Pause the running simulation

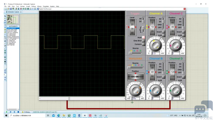tap(14, 112)
